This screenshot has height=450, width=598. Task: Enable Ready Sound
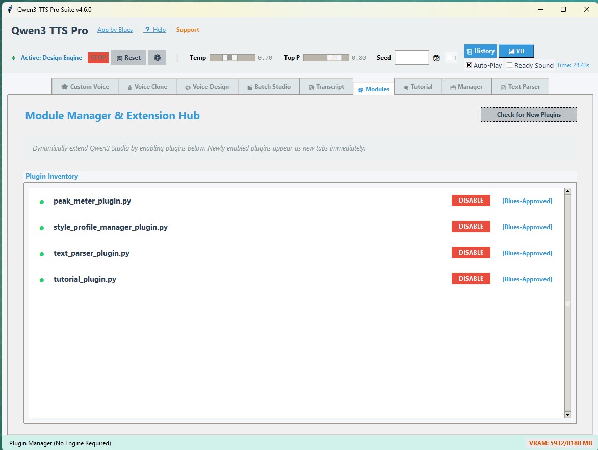click(509, 65)
